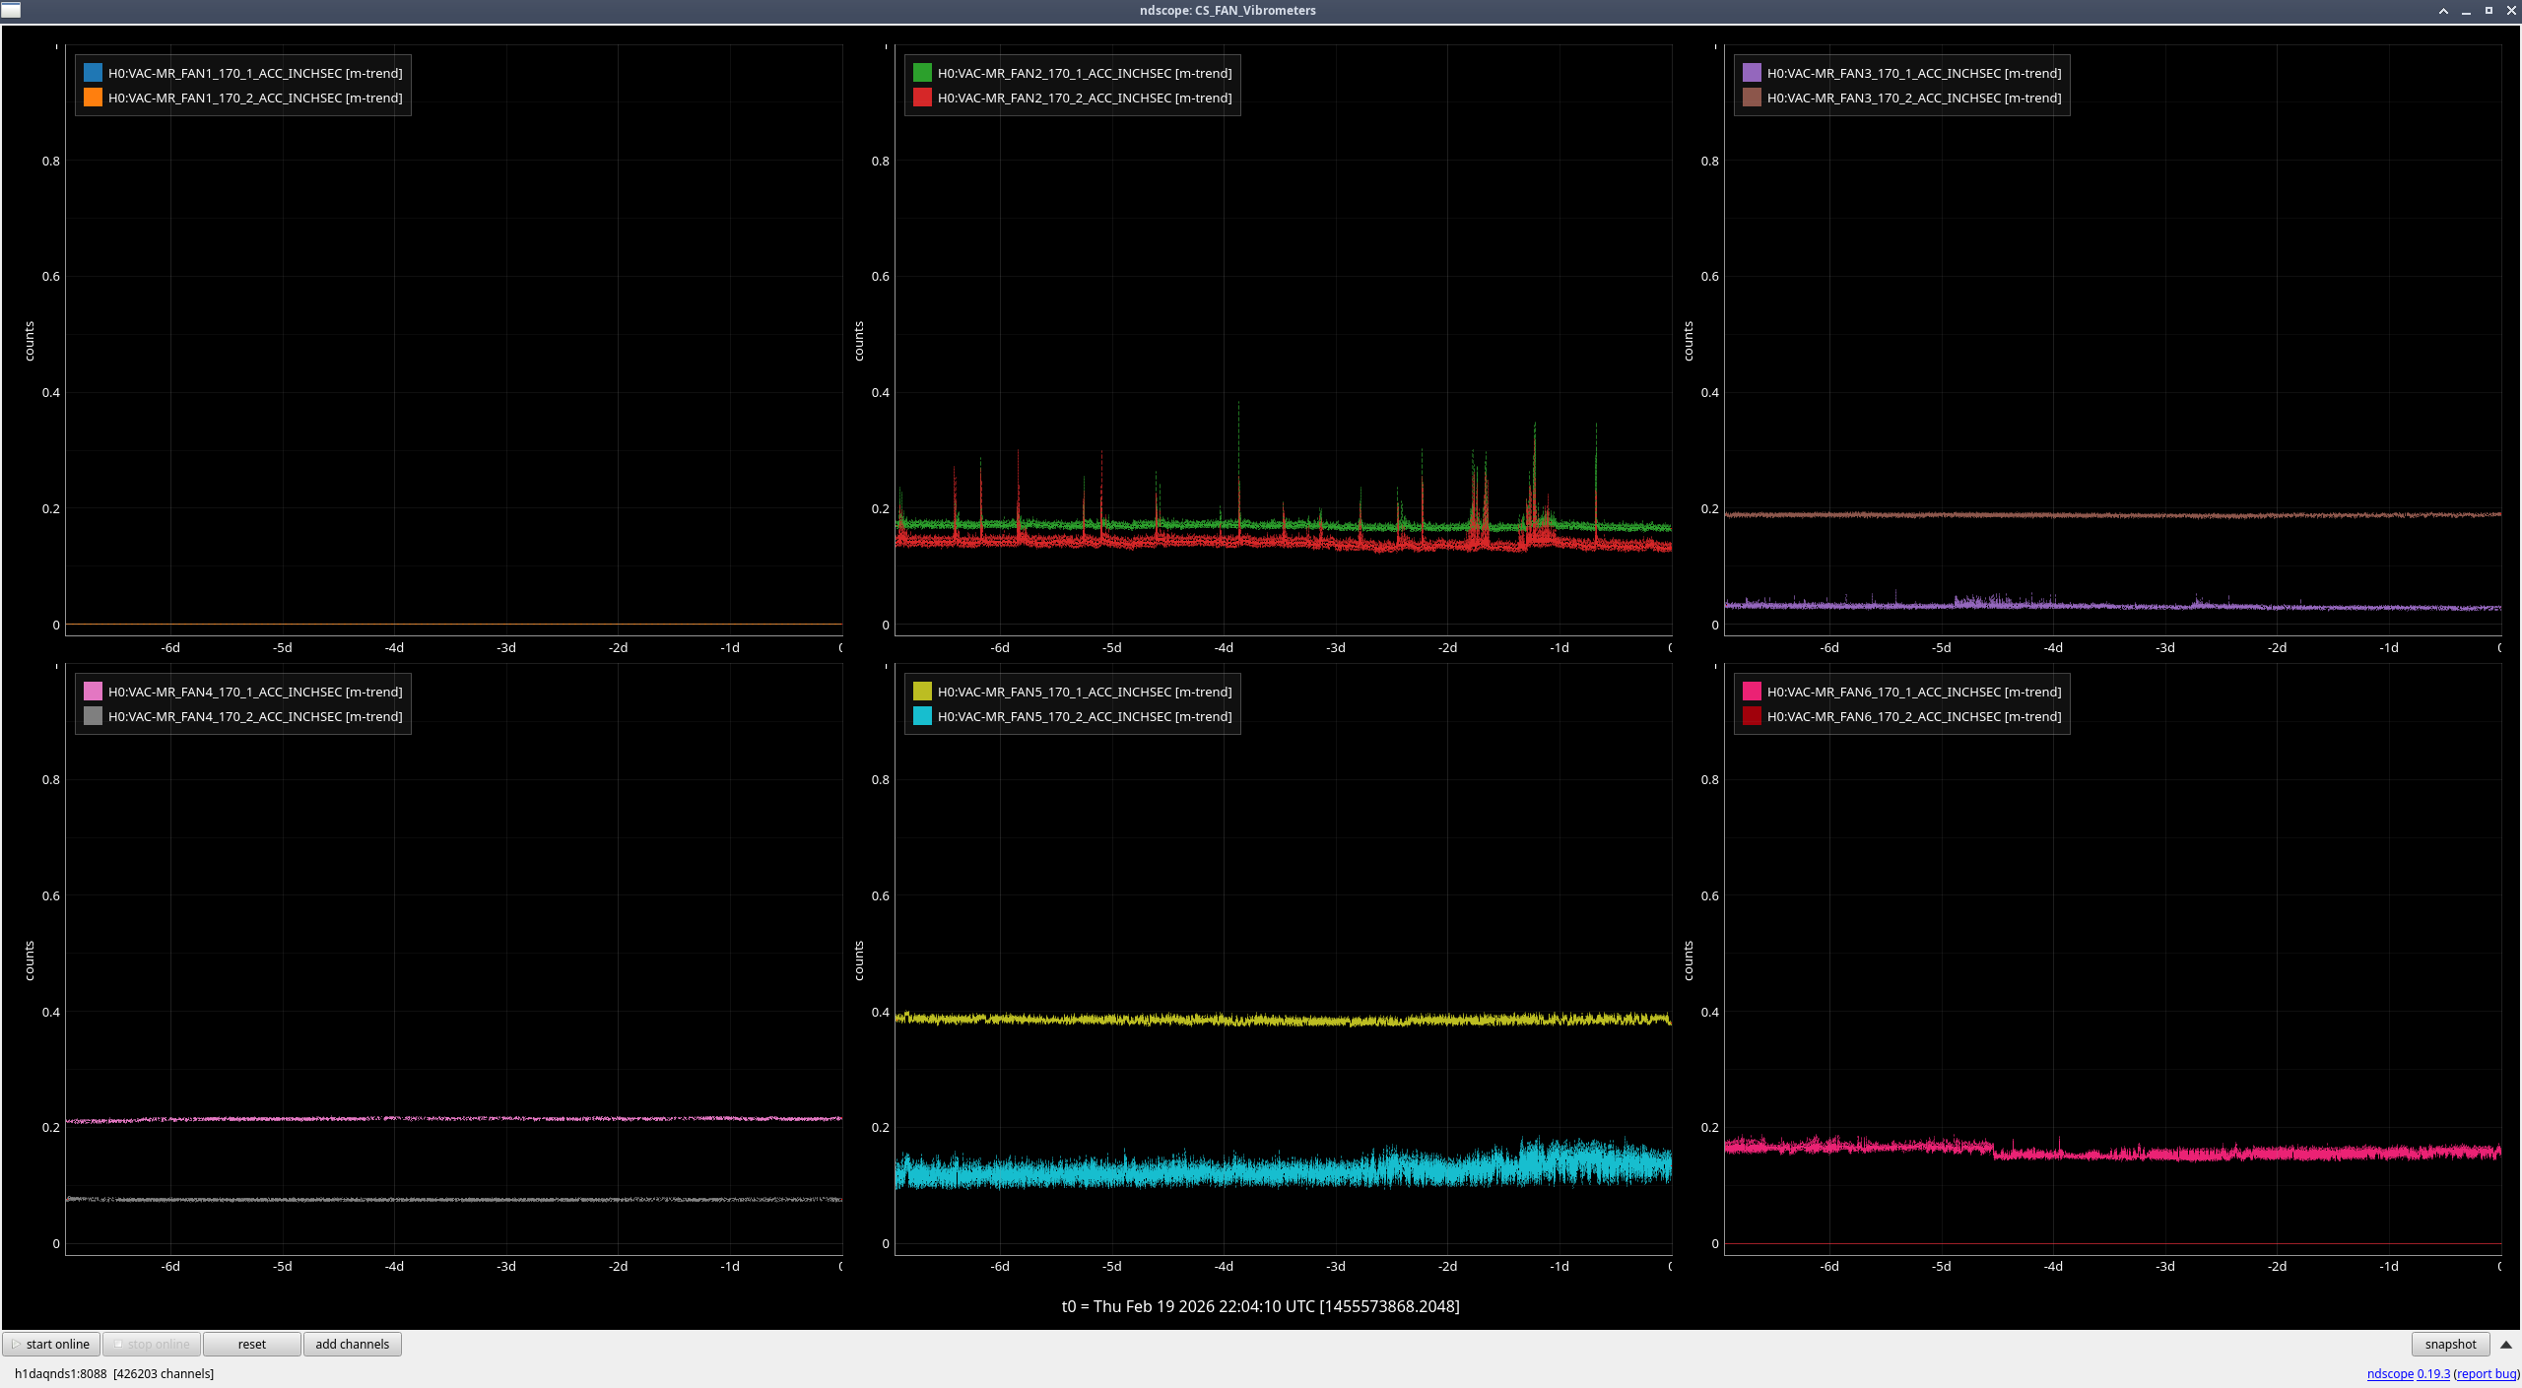Click the orange FAN1_170_2 legend swatch
2522x1388 pixels.
(93, 98)
